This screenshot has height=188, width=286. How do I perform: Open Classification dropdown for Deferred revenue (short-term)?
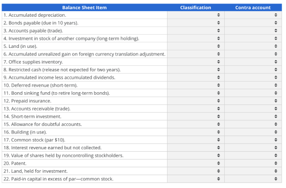(x=196, y=86)
